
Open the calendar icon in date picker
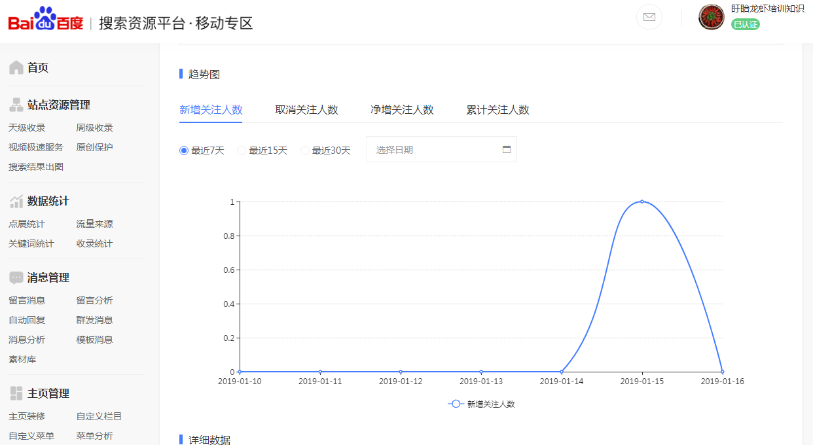[507, 149]
